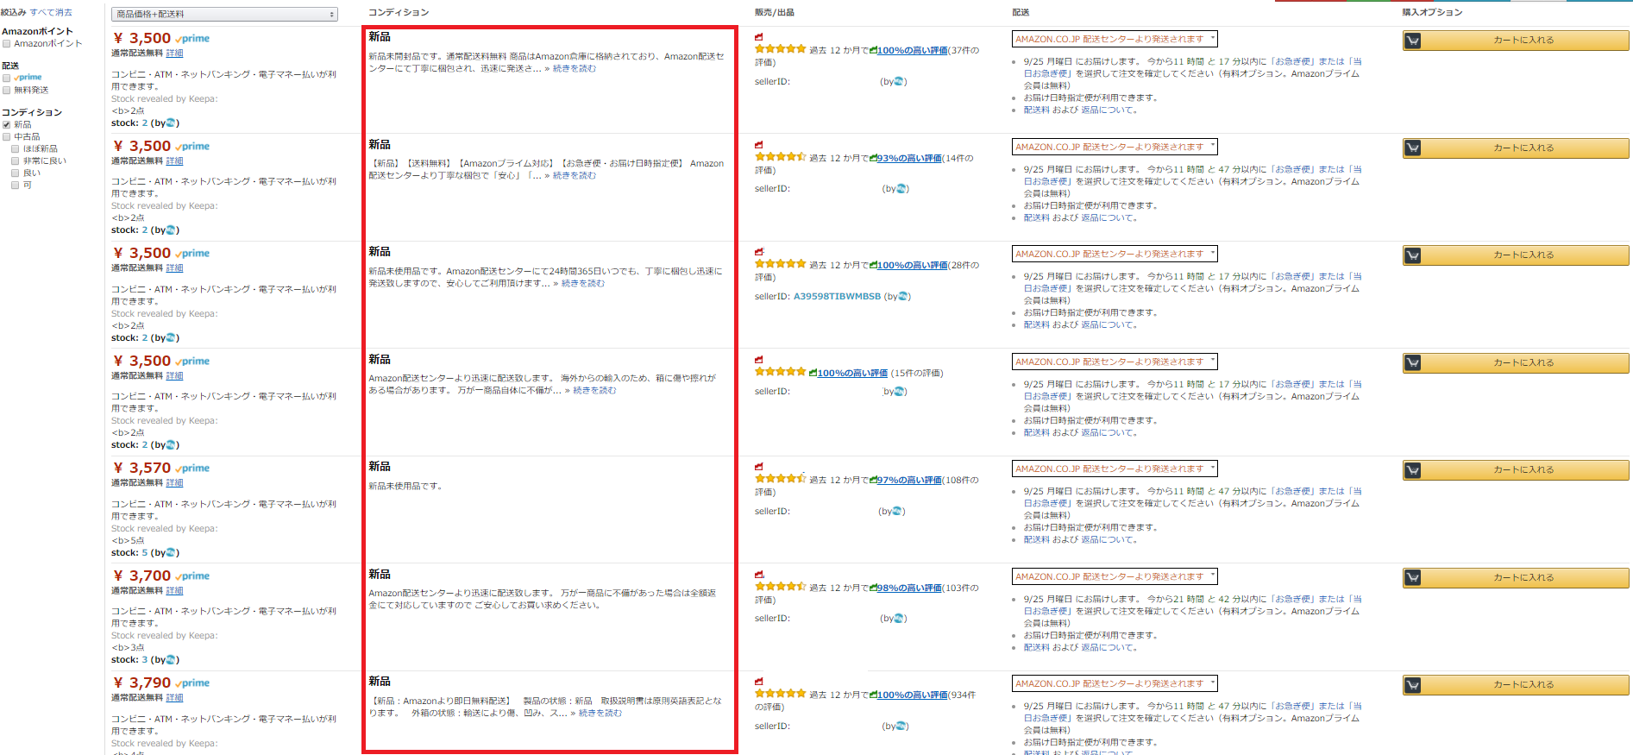1633x755 pixels.
Task: Open the 97%の高い評価 rating link
Action: point(909,480)
